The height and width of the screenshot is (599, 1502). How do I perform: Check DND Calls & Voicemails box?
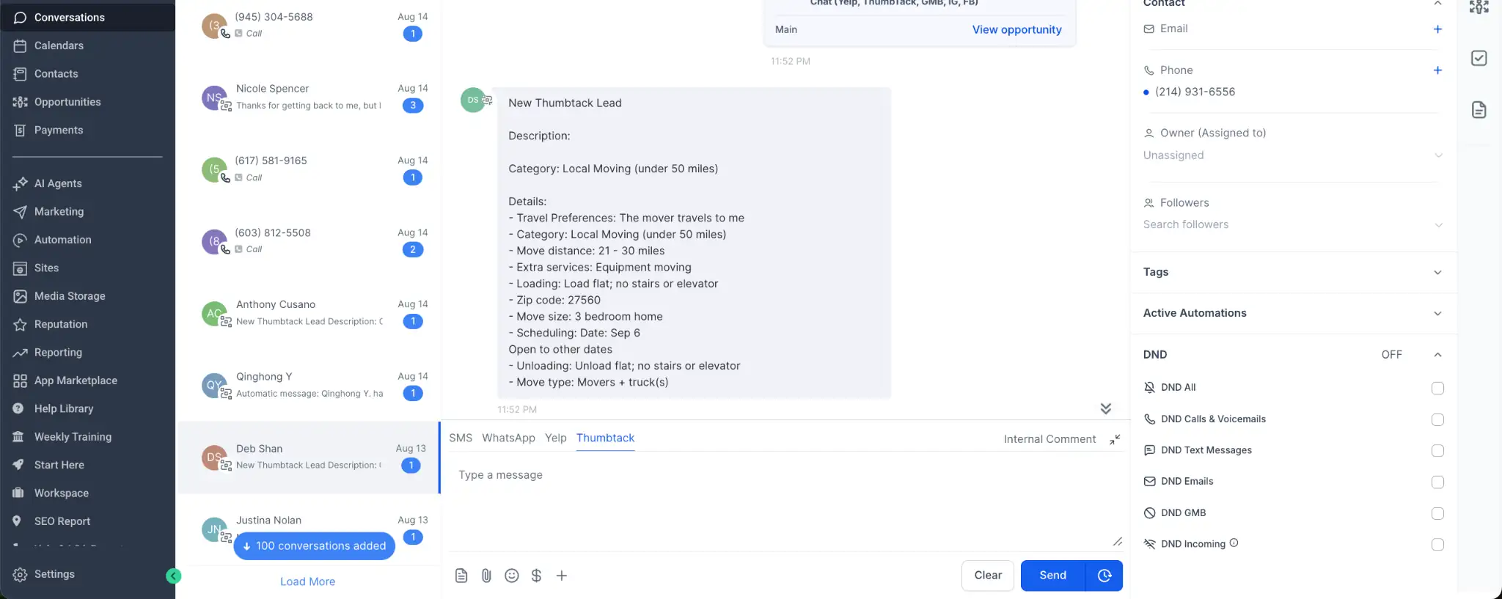coord(1437,419)
